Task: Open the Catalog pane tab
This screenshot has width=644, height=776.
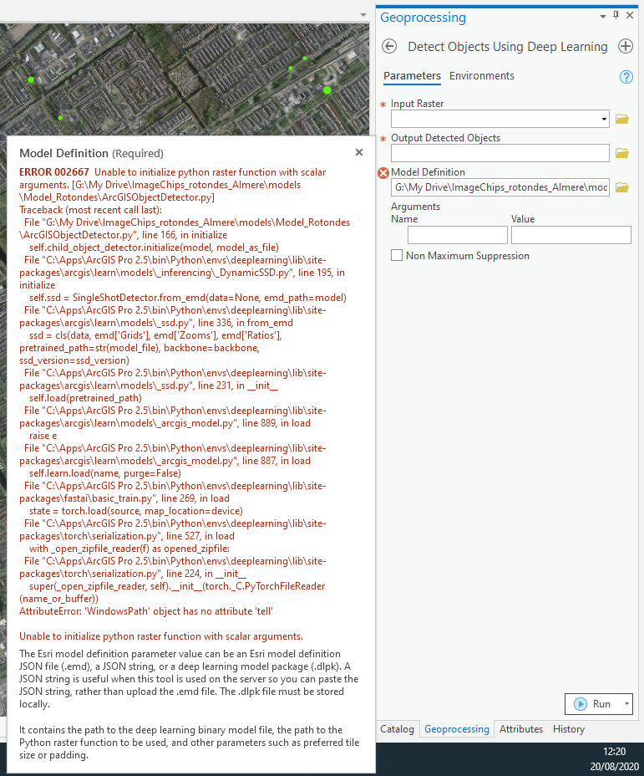Action: click(397, 729)
